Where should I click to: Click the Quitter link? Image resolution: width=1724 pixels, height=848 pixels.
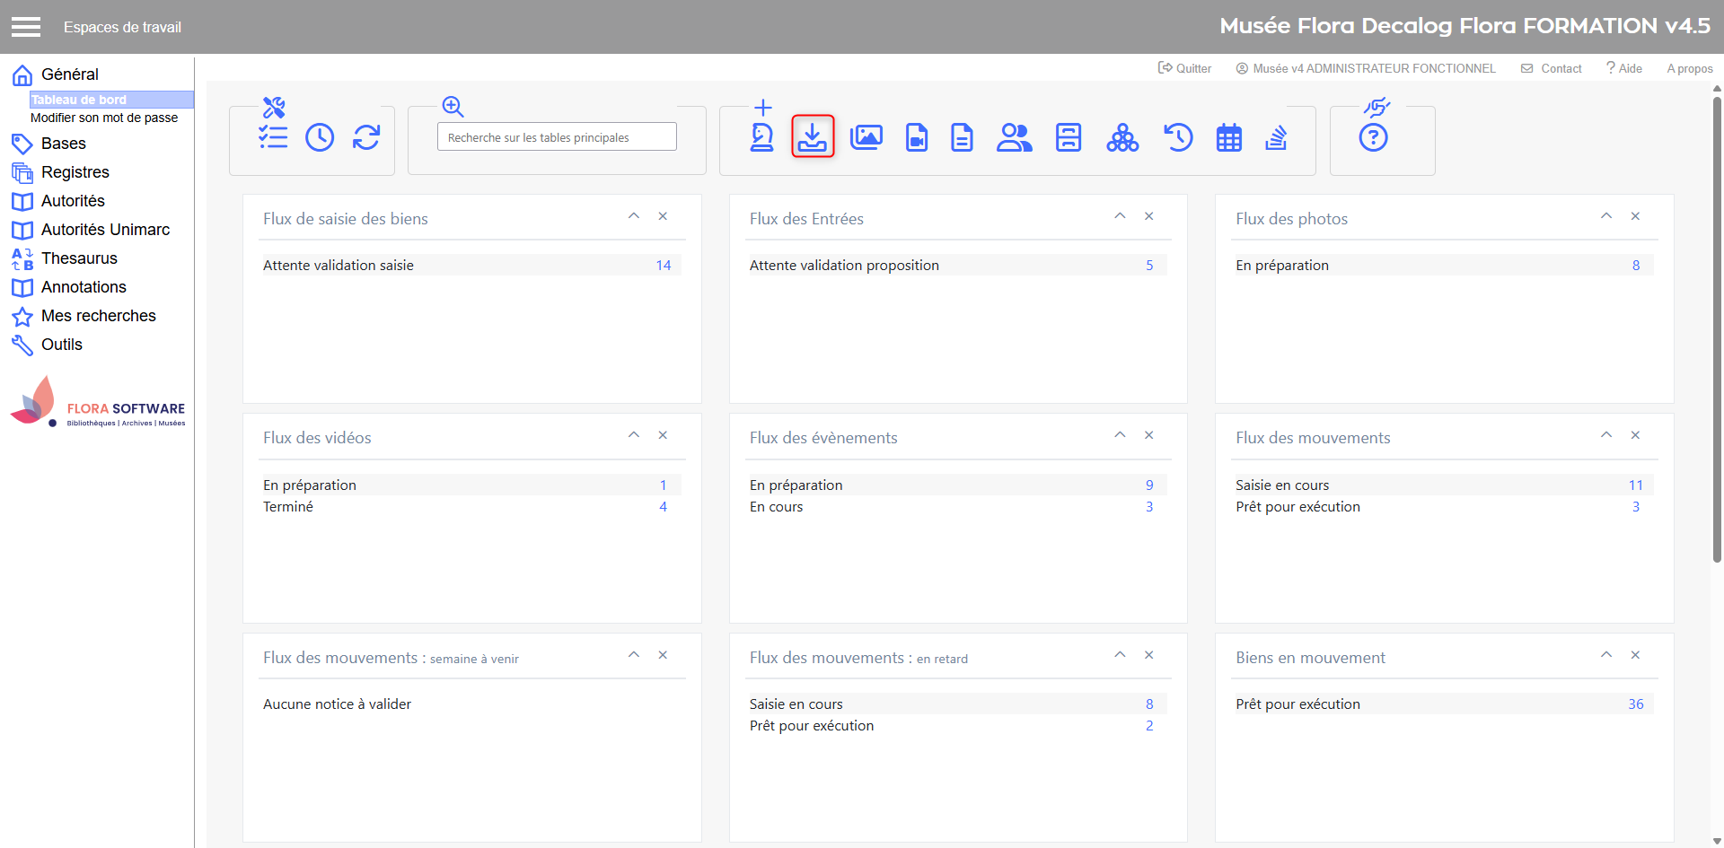click(1185, 68)
